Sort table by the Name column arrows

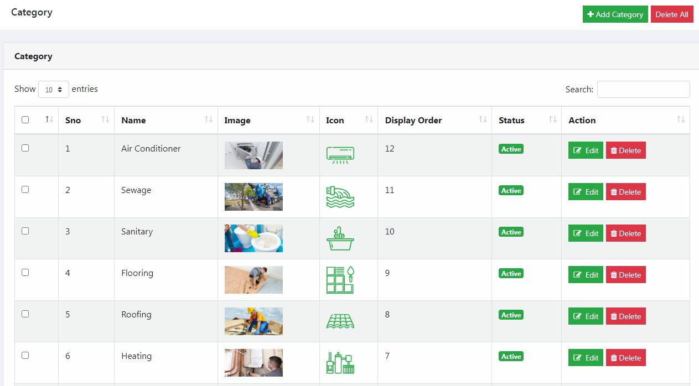coord(209,120)
